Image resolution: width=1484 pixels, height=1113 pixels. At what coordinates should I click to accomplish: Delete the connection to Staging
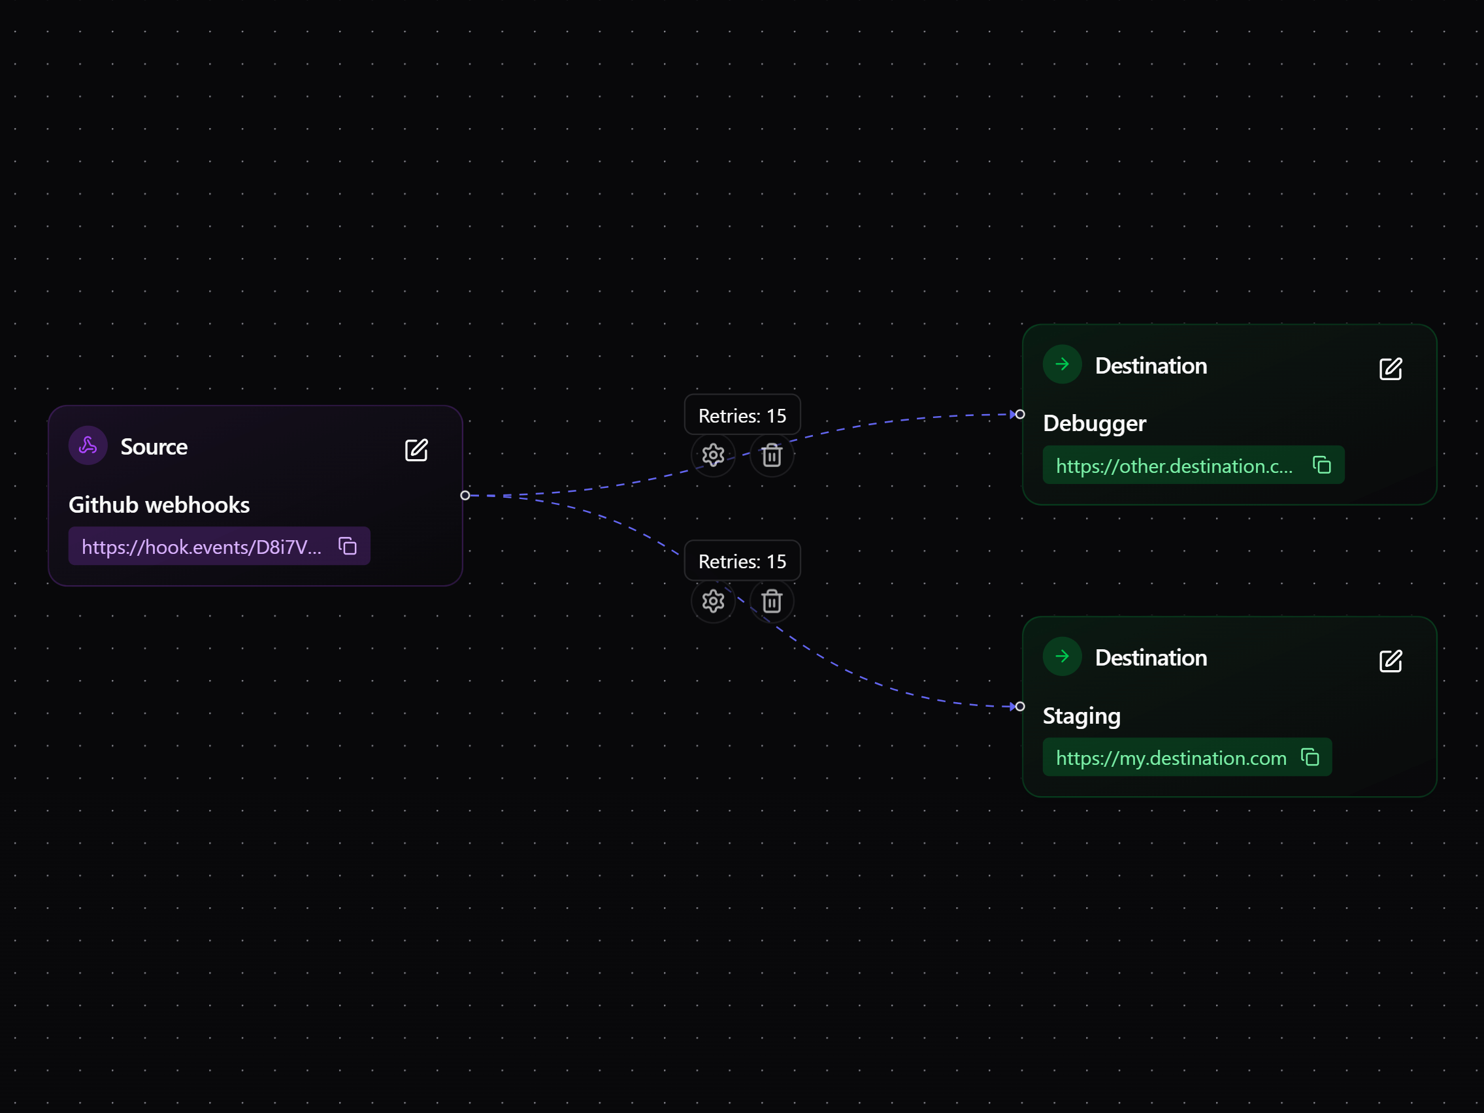click(x=772, y=601)
